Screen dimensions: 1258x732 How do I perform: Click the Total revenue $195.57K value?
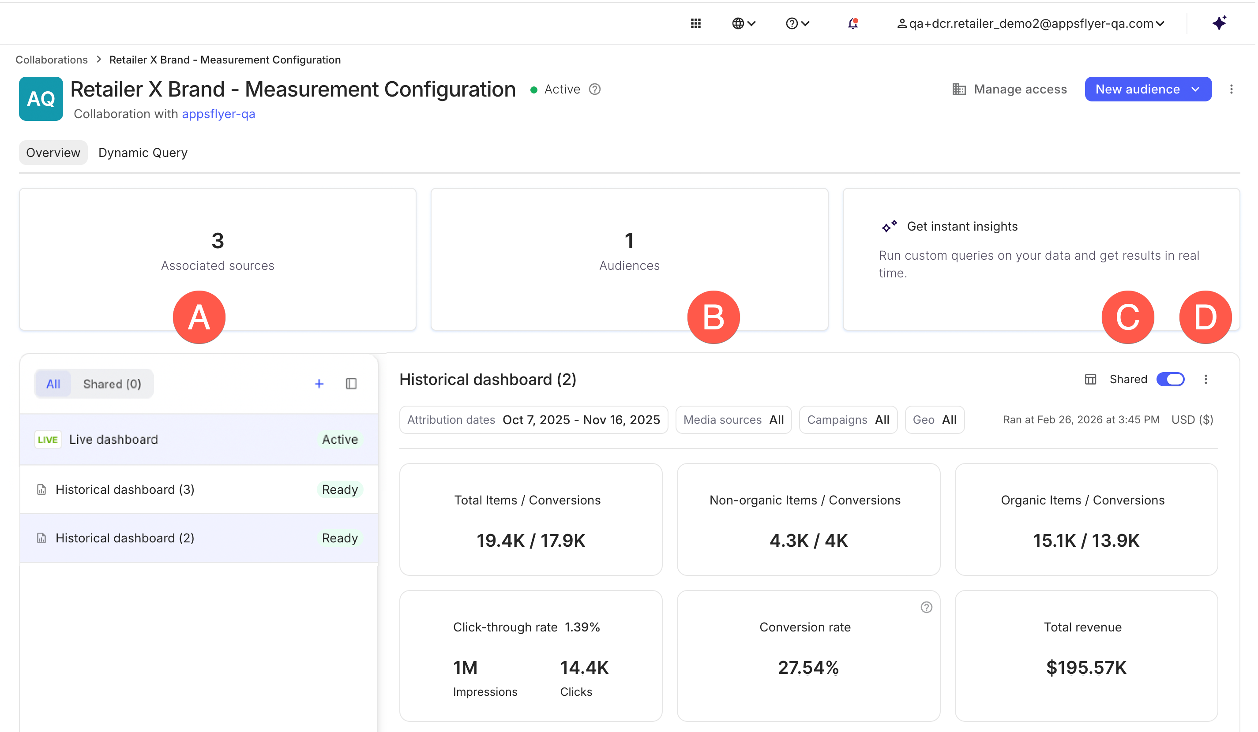coord(1086,668)
